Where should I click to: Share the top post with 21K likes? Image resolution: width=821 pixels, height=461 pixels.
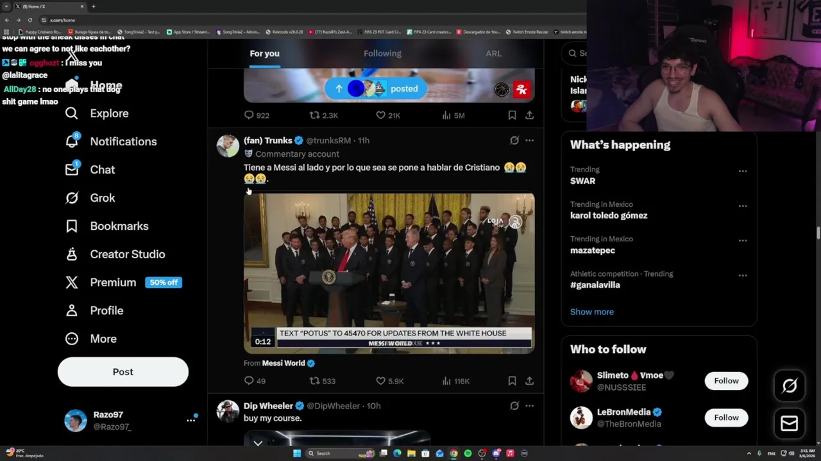[x=529, y=115]
